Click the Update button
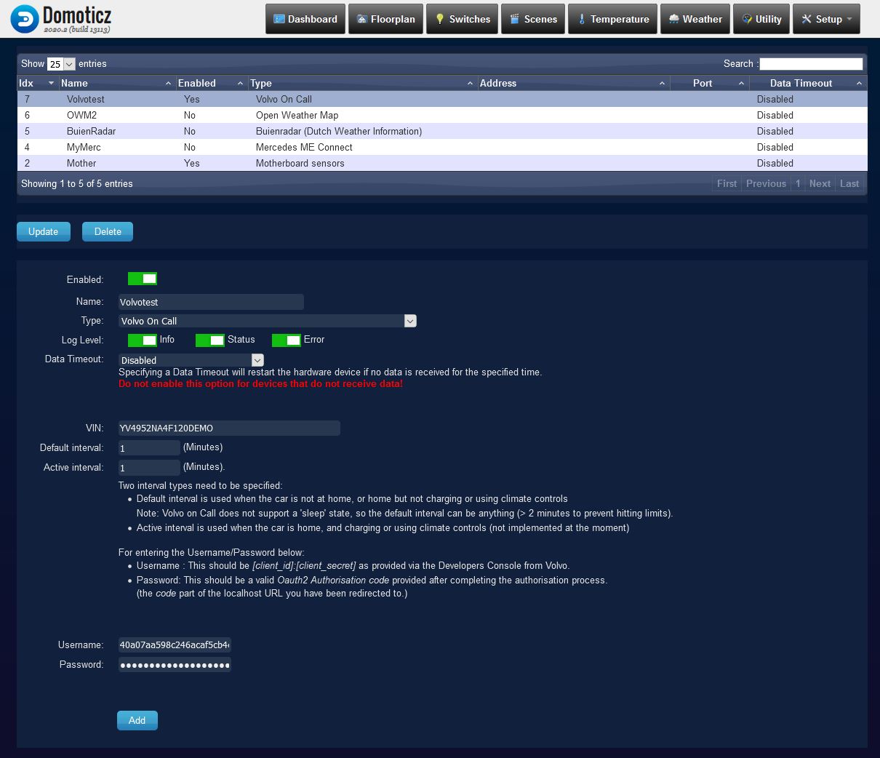This screenshot has width=880, height=758. (43, 231)
